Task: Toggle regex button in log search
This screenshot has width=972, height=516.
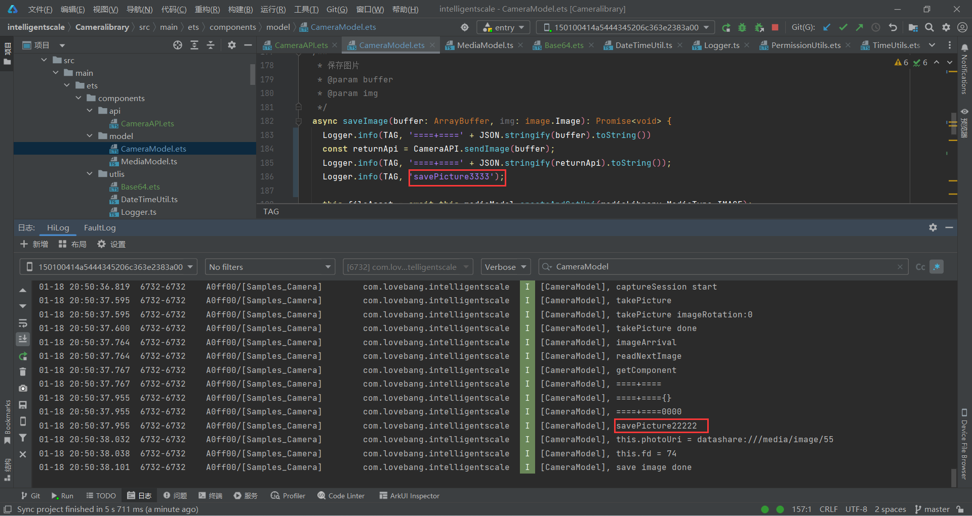Action: click(937, 267)
